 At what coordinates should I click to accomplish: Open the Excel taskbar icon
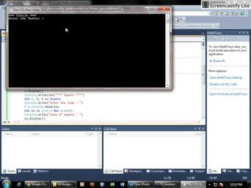[112, 184]
